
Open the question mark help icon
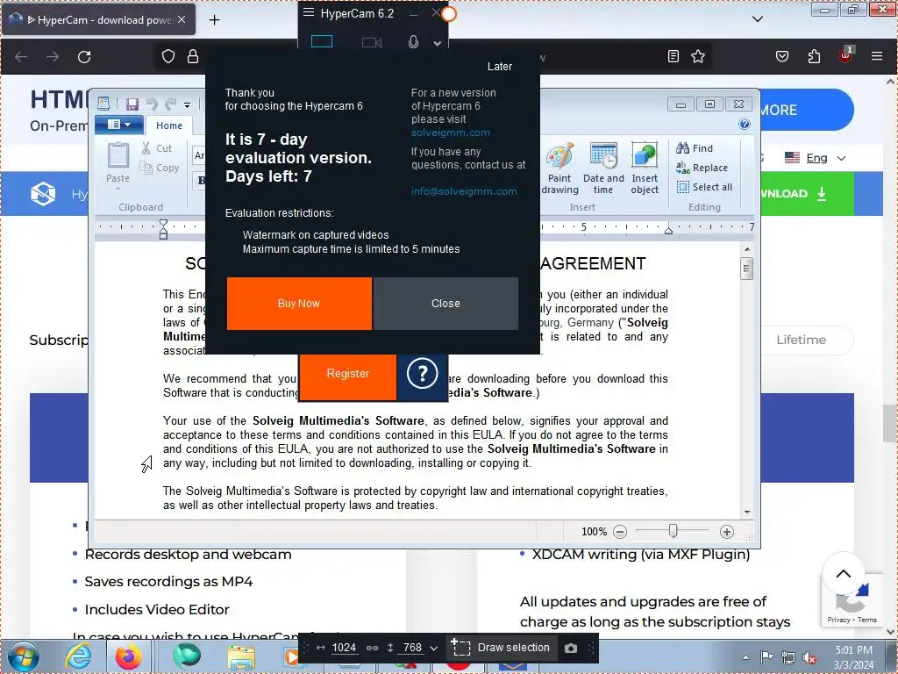point(422,374)
